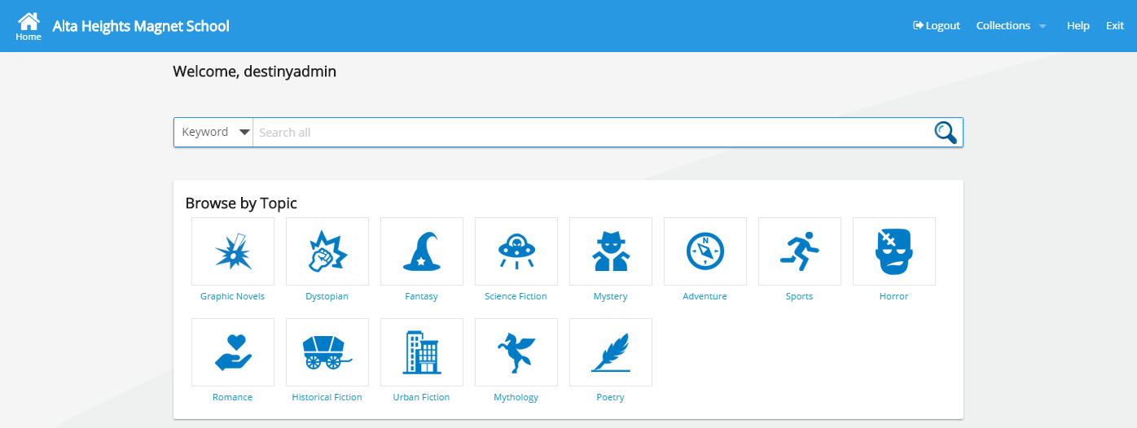This screenshot has width=1137, height=428.
Task: Select the Sports runner icon
Action: point(800,251)
